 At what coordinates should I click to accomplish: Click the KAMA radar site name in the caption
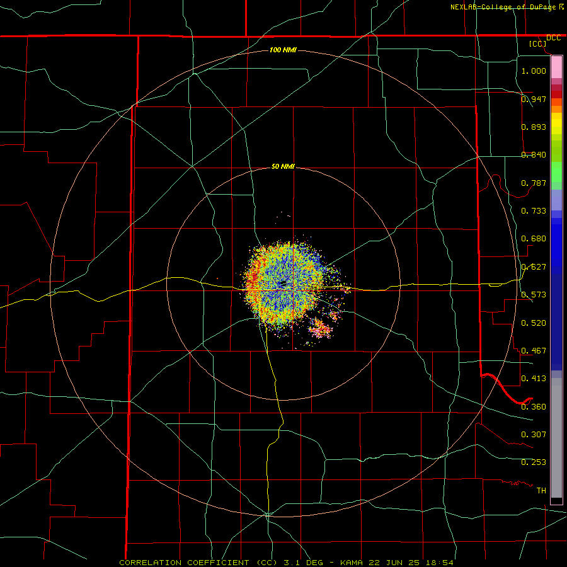[x=352, y=563]
